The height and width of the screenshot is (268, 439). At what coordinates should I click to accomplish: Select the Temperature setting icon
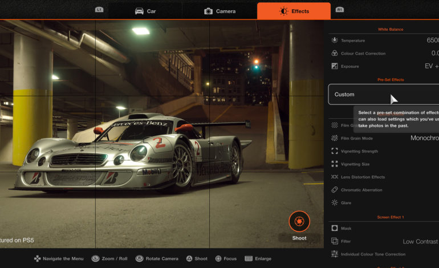pos(335,40)
